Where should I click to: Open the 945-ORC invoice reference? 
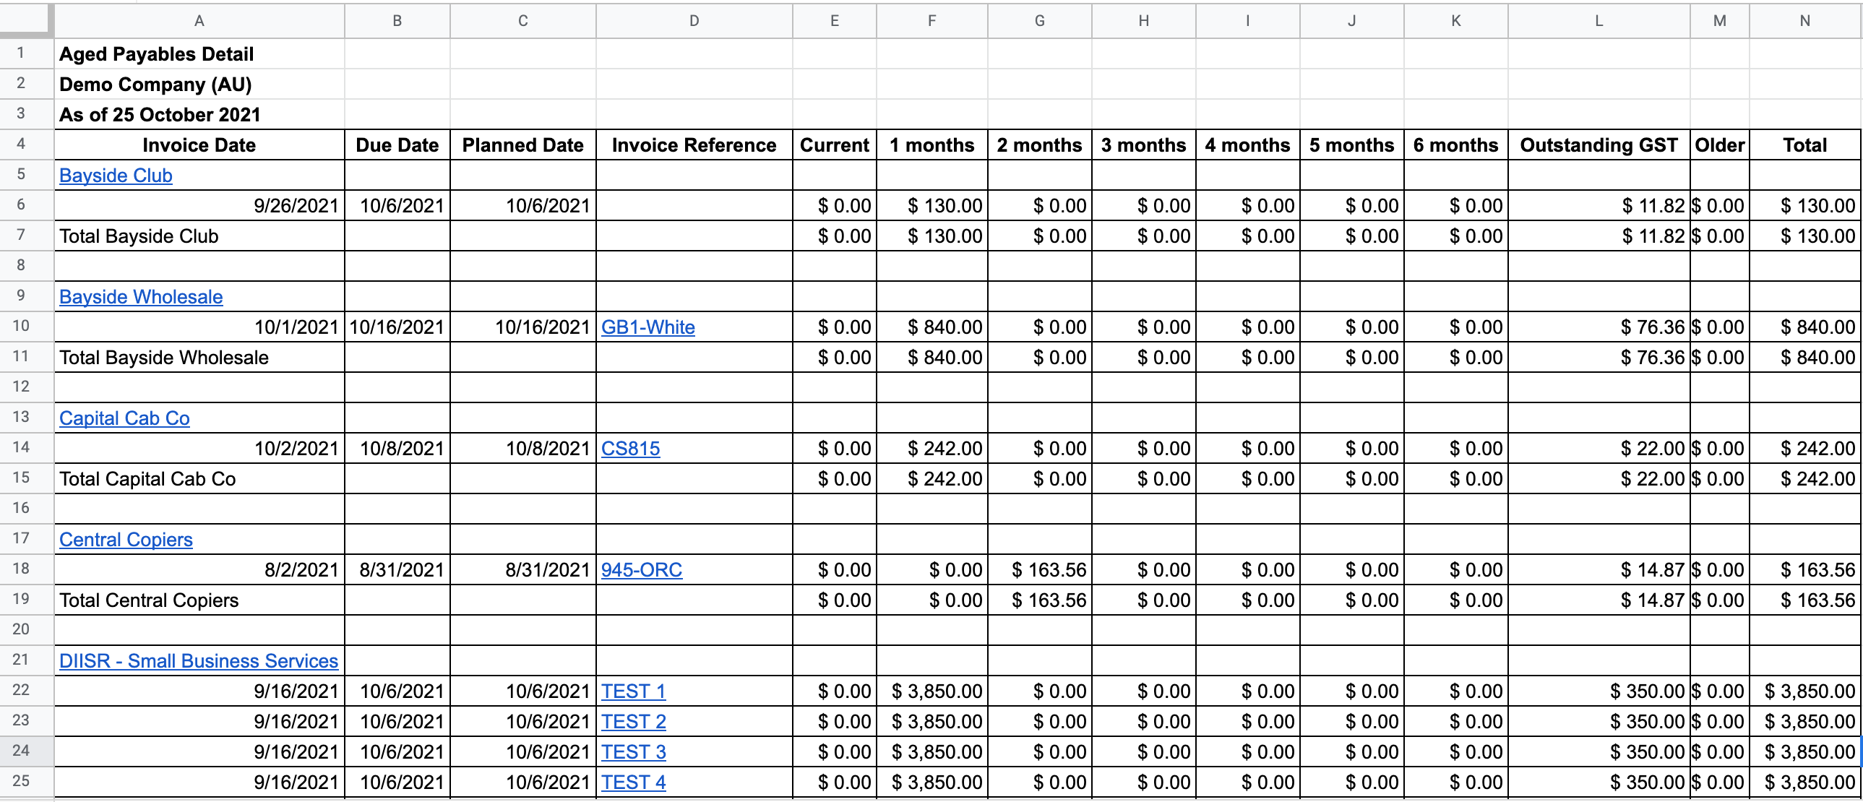click(642, 571)
